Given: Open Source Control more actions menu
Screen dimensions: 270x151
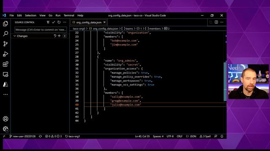Looking at the screenshot, I should pyautogui.click(x=65, y=22).
